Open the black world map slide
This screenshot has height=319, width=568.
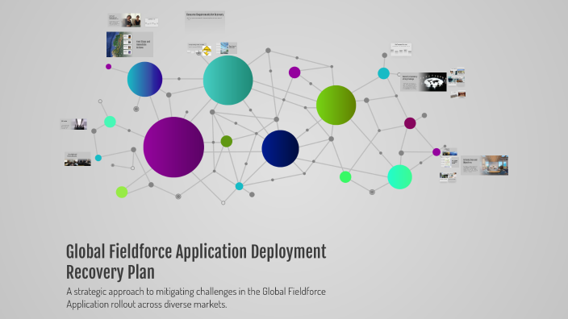pyautogui.click(x=424, y=81)
